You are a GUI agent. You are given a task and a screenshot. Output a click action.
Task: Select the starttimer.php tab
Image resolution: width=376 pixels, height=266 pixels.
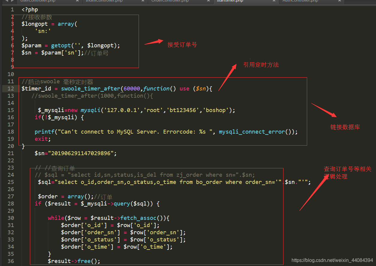click(230, 1)
